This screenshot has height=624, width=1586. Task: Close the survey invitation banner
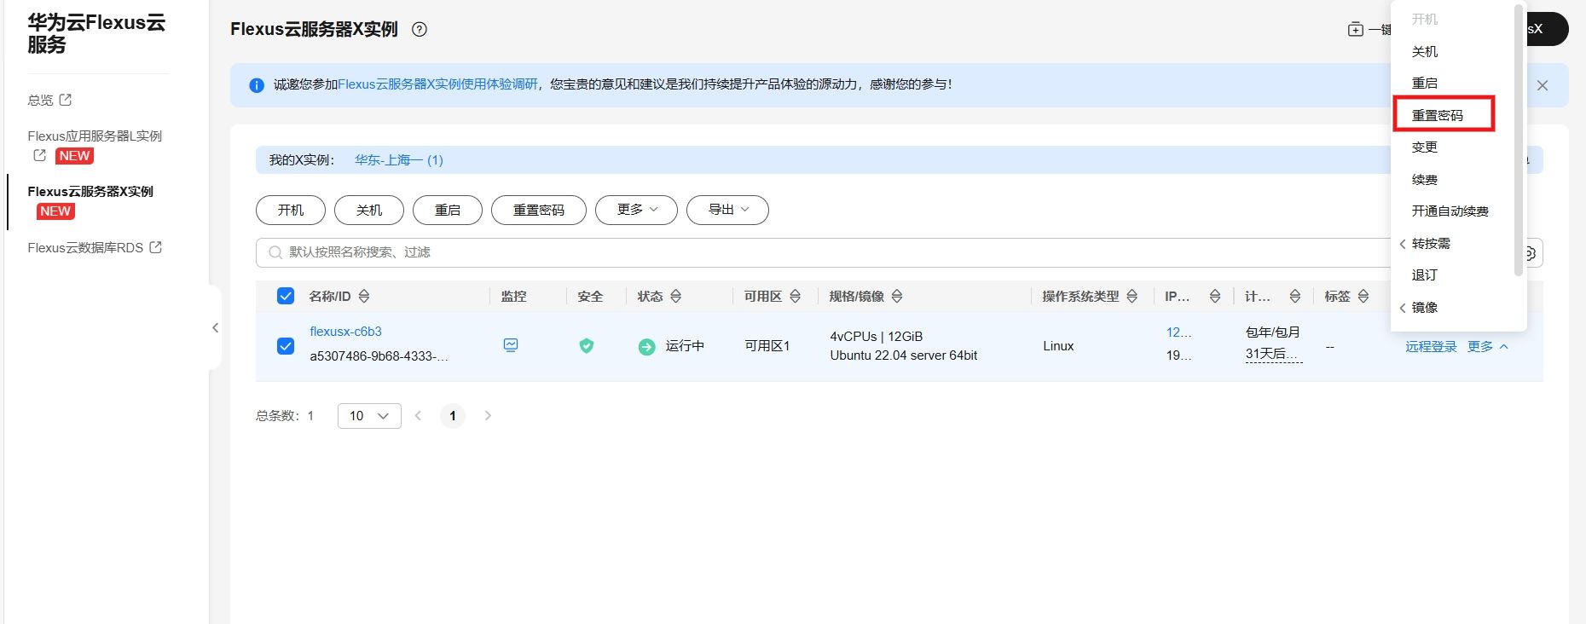1542,85
